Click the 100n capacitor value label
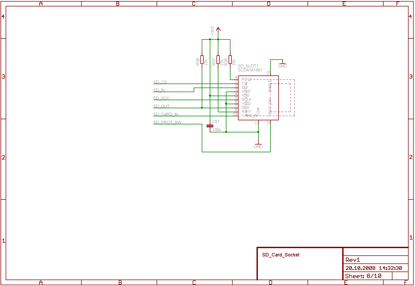 click(216, 130)
